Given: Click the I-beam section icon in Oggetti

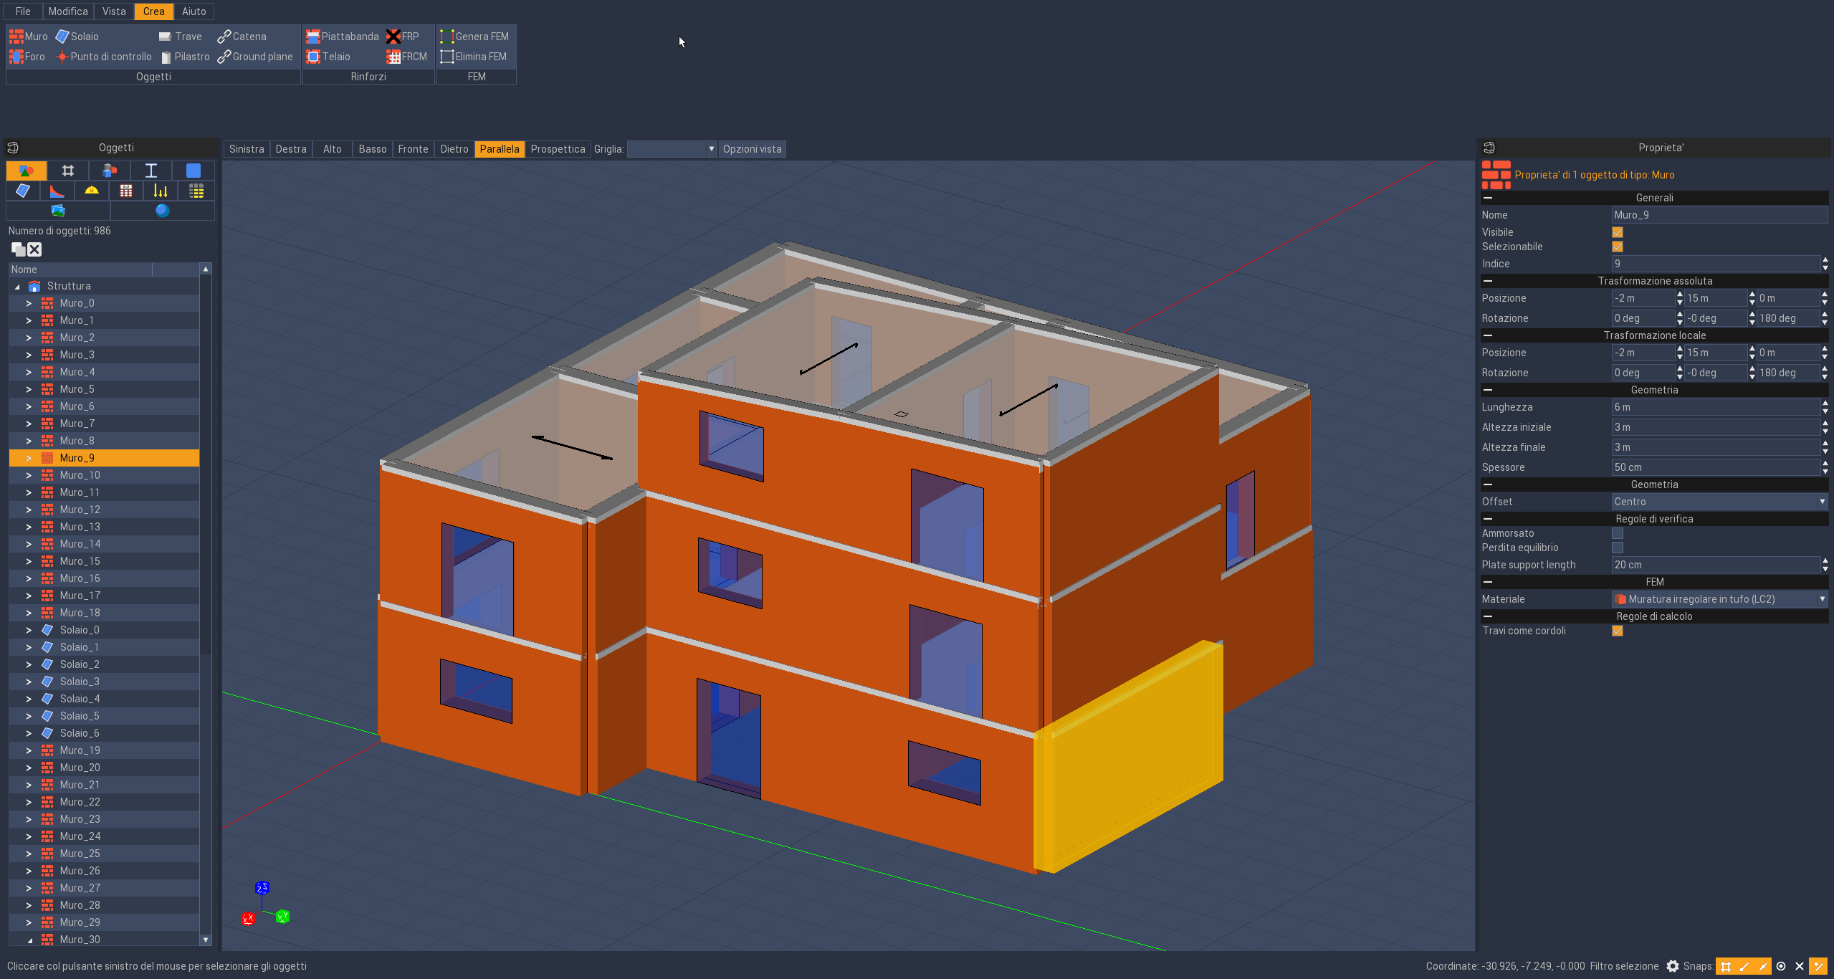Looking at the screenshot, I should pos(151,171).
